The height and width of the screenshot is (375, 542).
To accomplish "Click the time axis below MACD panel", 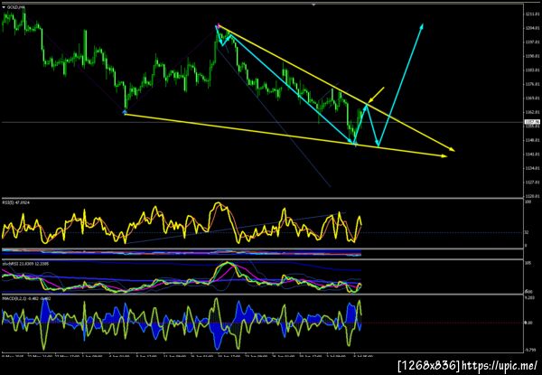I will pos(187,355).
